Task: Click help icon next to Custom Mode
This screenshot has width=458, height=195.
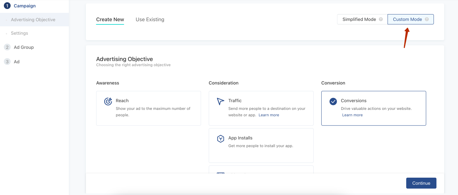Action: [x=427, y=19]
